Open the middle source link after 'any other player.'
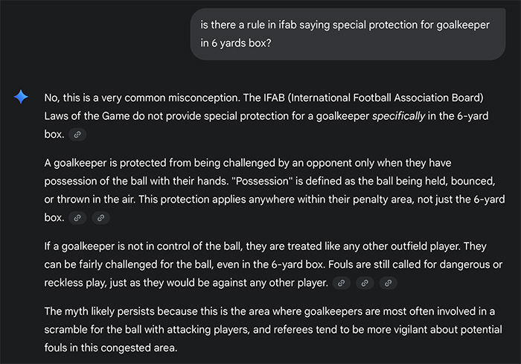This screenshot has height=364, width=521. click(365, 283)
